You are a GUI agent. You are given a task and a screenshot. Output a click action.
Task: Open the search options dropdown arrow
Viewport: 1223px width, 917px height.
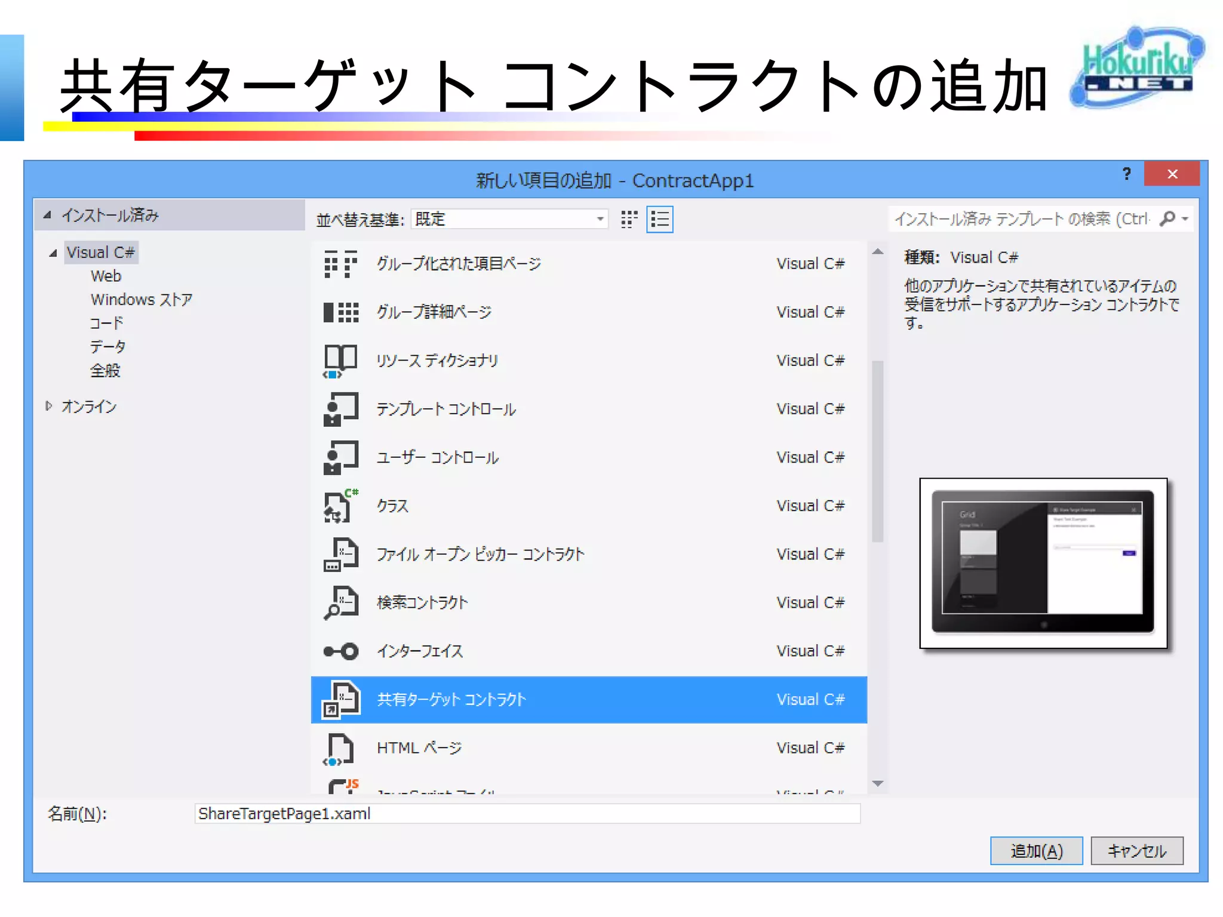(1185, 219)
